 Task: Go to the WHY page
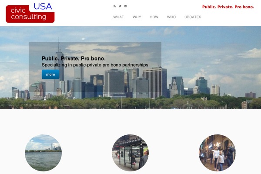[137, 17]
